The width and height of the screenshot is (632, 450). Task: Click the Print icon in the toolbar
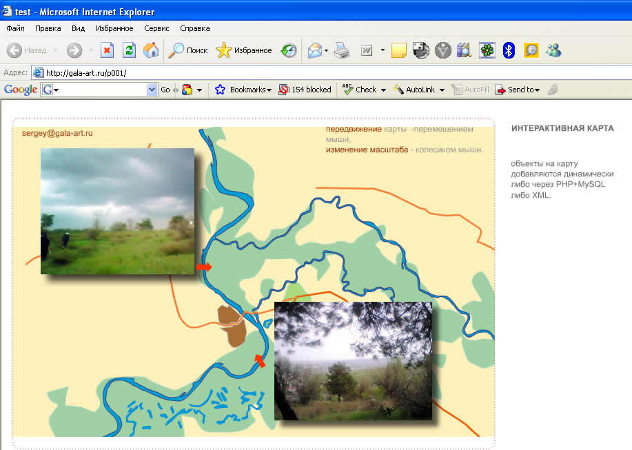[x=343, y=50]
